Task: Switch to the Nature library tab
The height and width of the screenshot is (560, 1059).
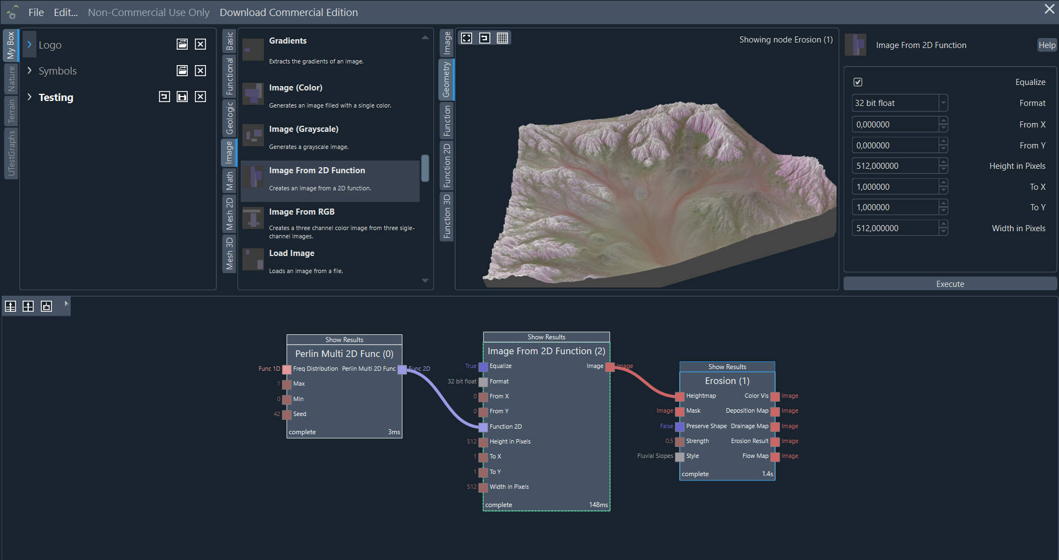Action: (x=10, y=79)
